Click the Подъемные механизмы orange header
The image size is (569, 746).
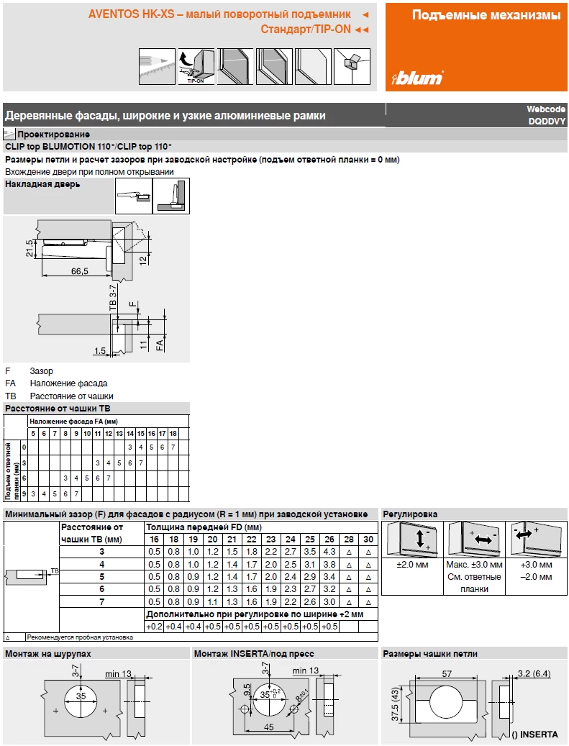[x=486, y=15]
